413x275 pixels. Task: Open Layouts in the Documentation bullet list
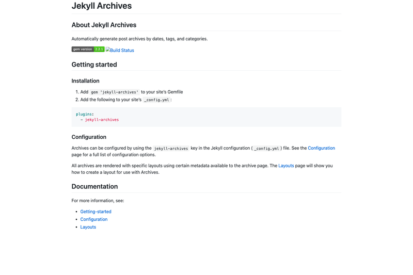[x=88, y=227]
